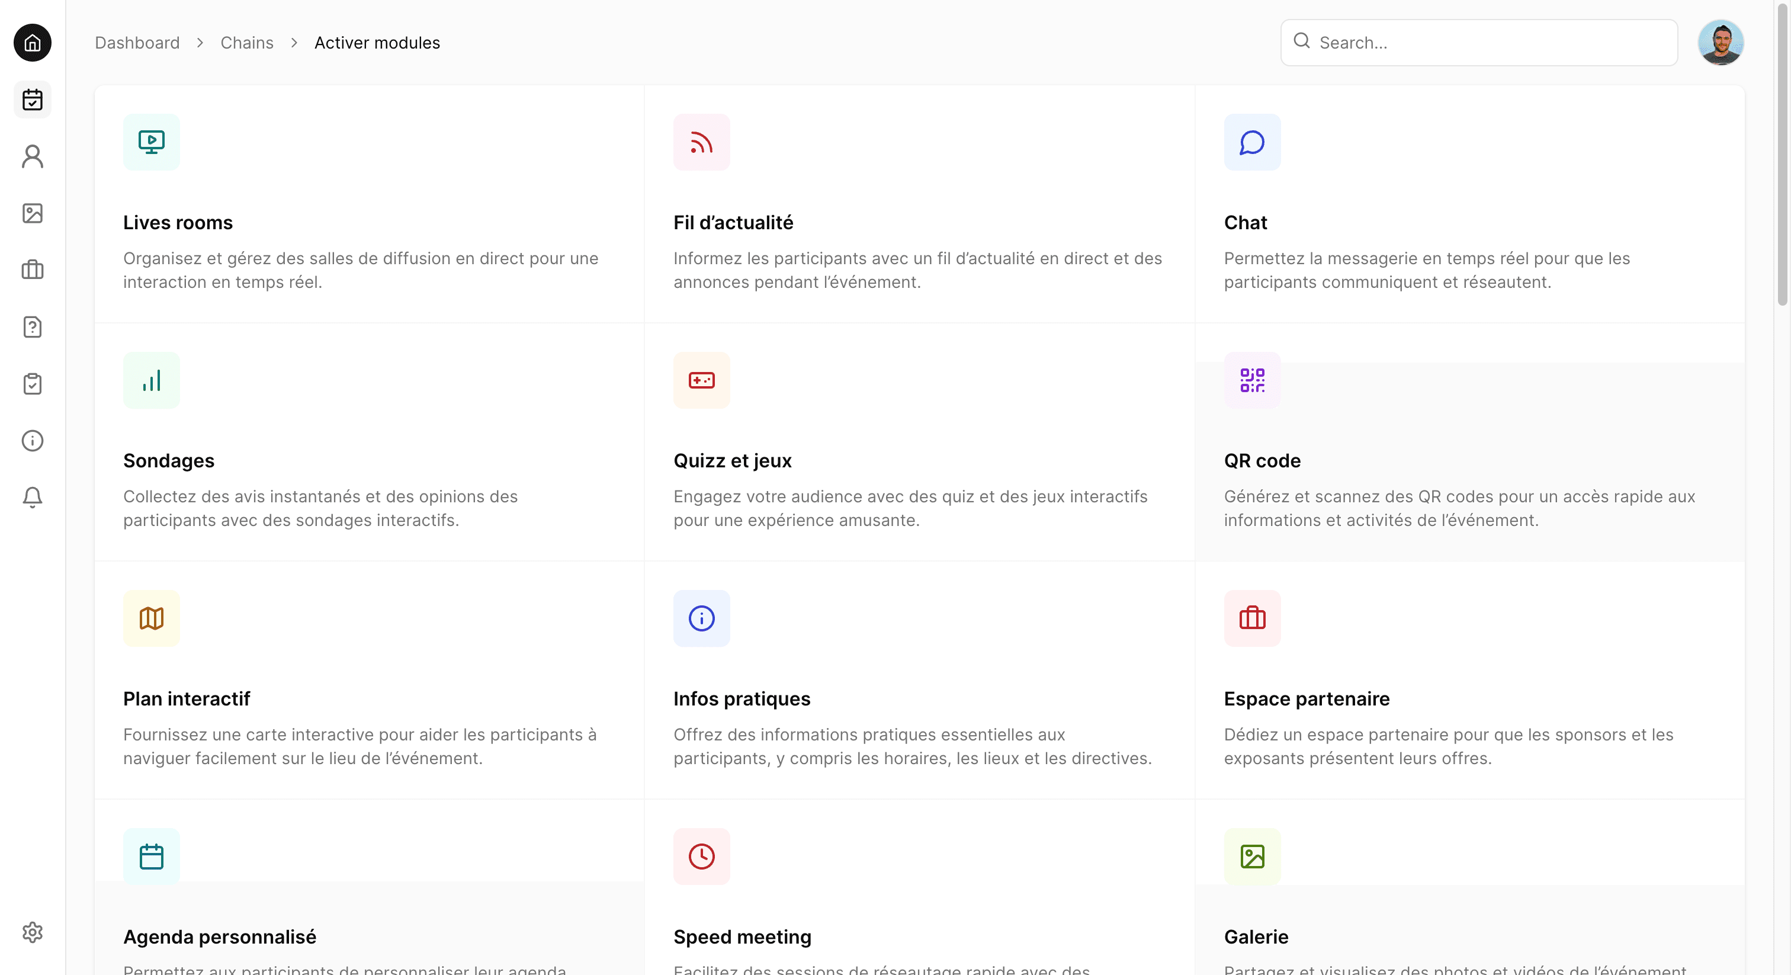Viewport: 1791px width, 975px height.
Task: Select the Agenda personnalisé module title
Action: coord(220,936)
